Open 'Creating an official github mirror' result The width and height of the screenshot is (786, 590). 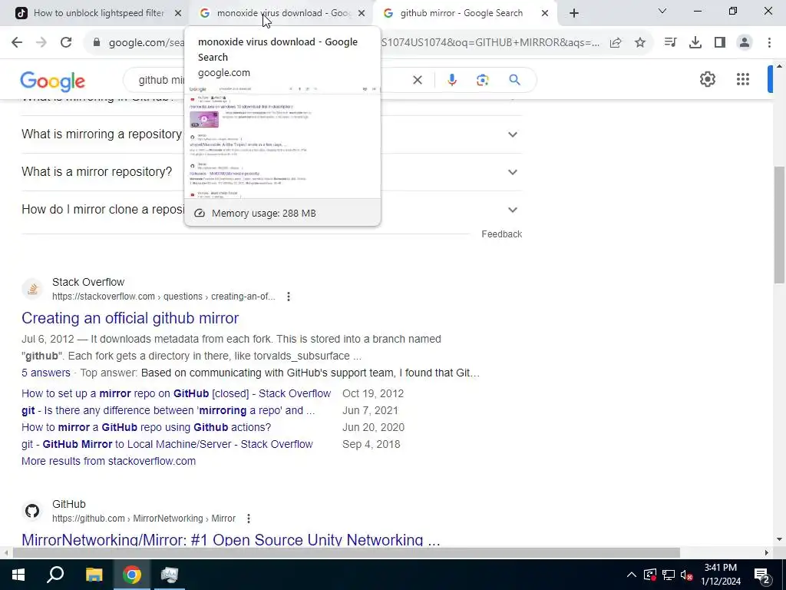coord(130,318)
